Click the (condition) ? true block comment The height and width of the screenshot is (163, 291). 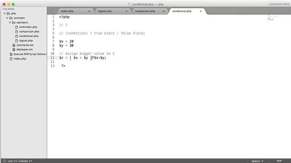click(102, 33)
